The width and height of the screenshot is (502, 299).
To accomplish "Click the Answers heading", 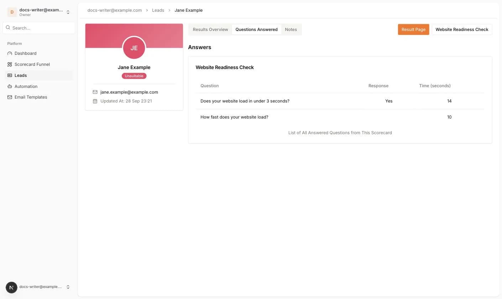I will coord(199,47).
